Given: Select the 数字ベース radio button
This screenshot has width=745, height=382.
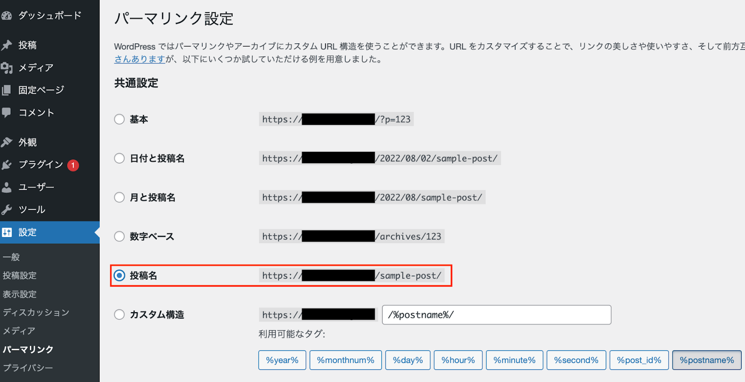Looking at the screenshot, I should (x=119, y=237).
